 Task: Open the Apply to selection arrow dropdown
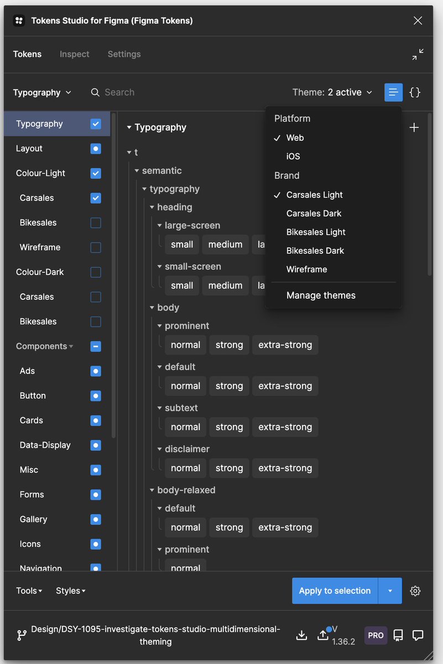tap(390, 591)
